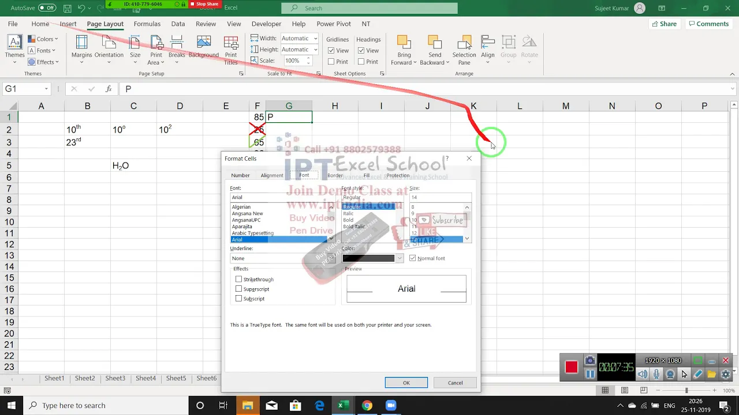
Task: Open the Width scale dropdown
Action: (315, 38)
